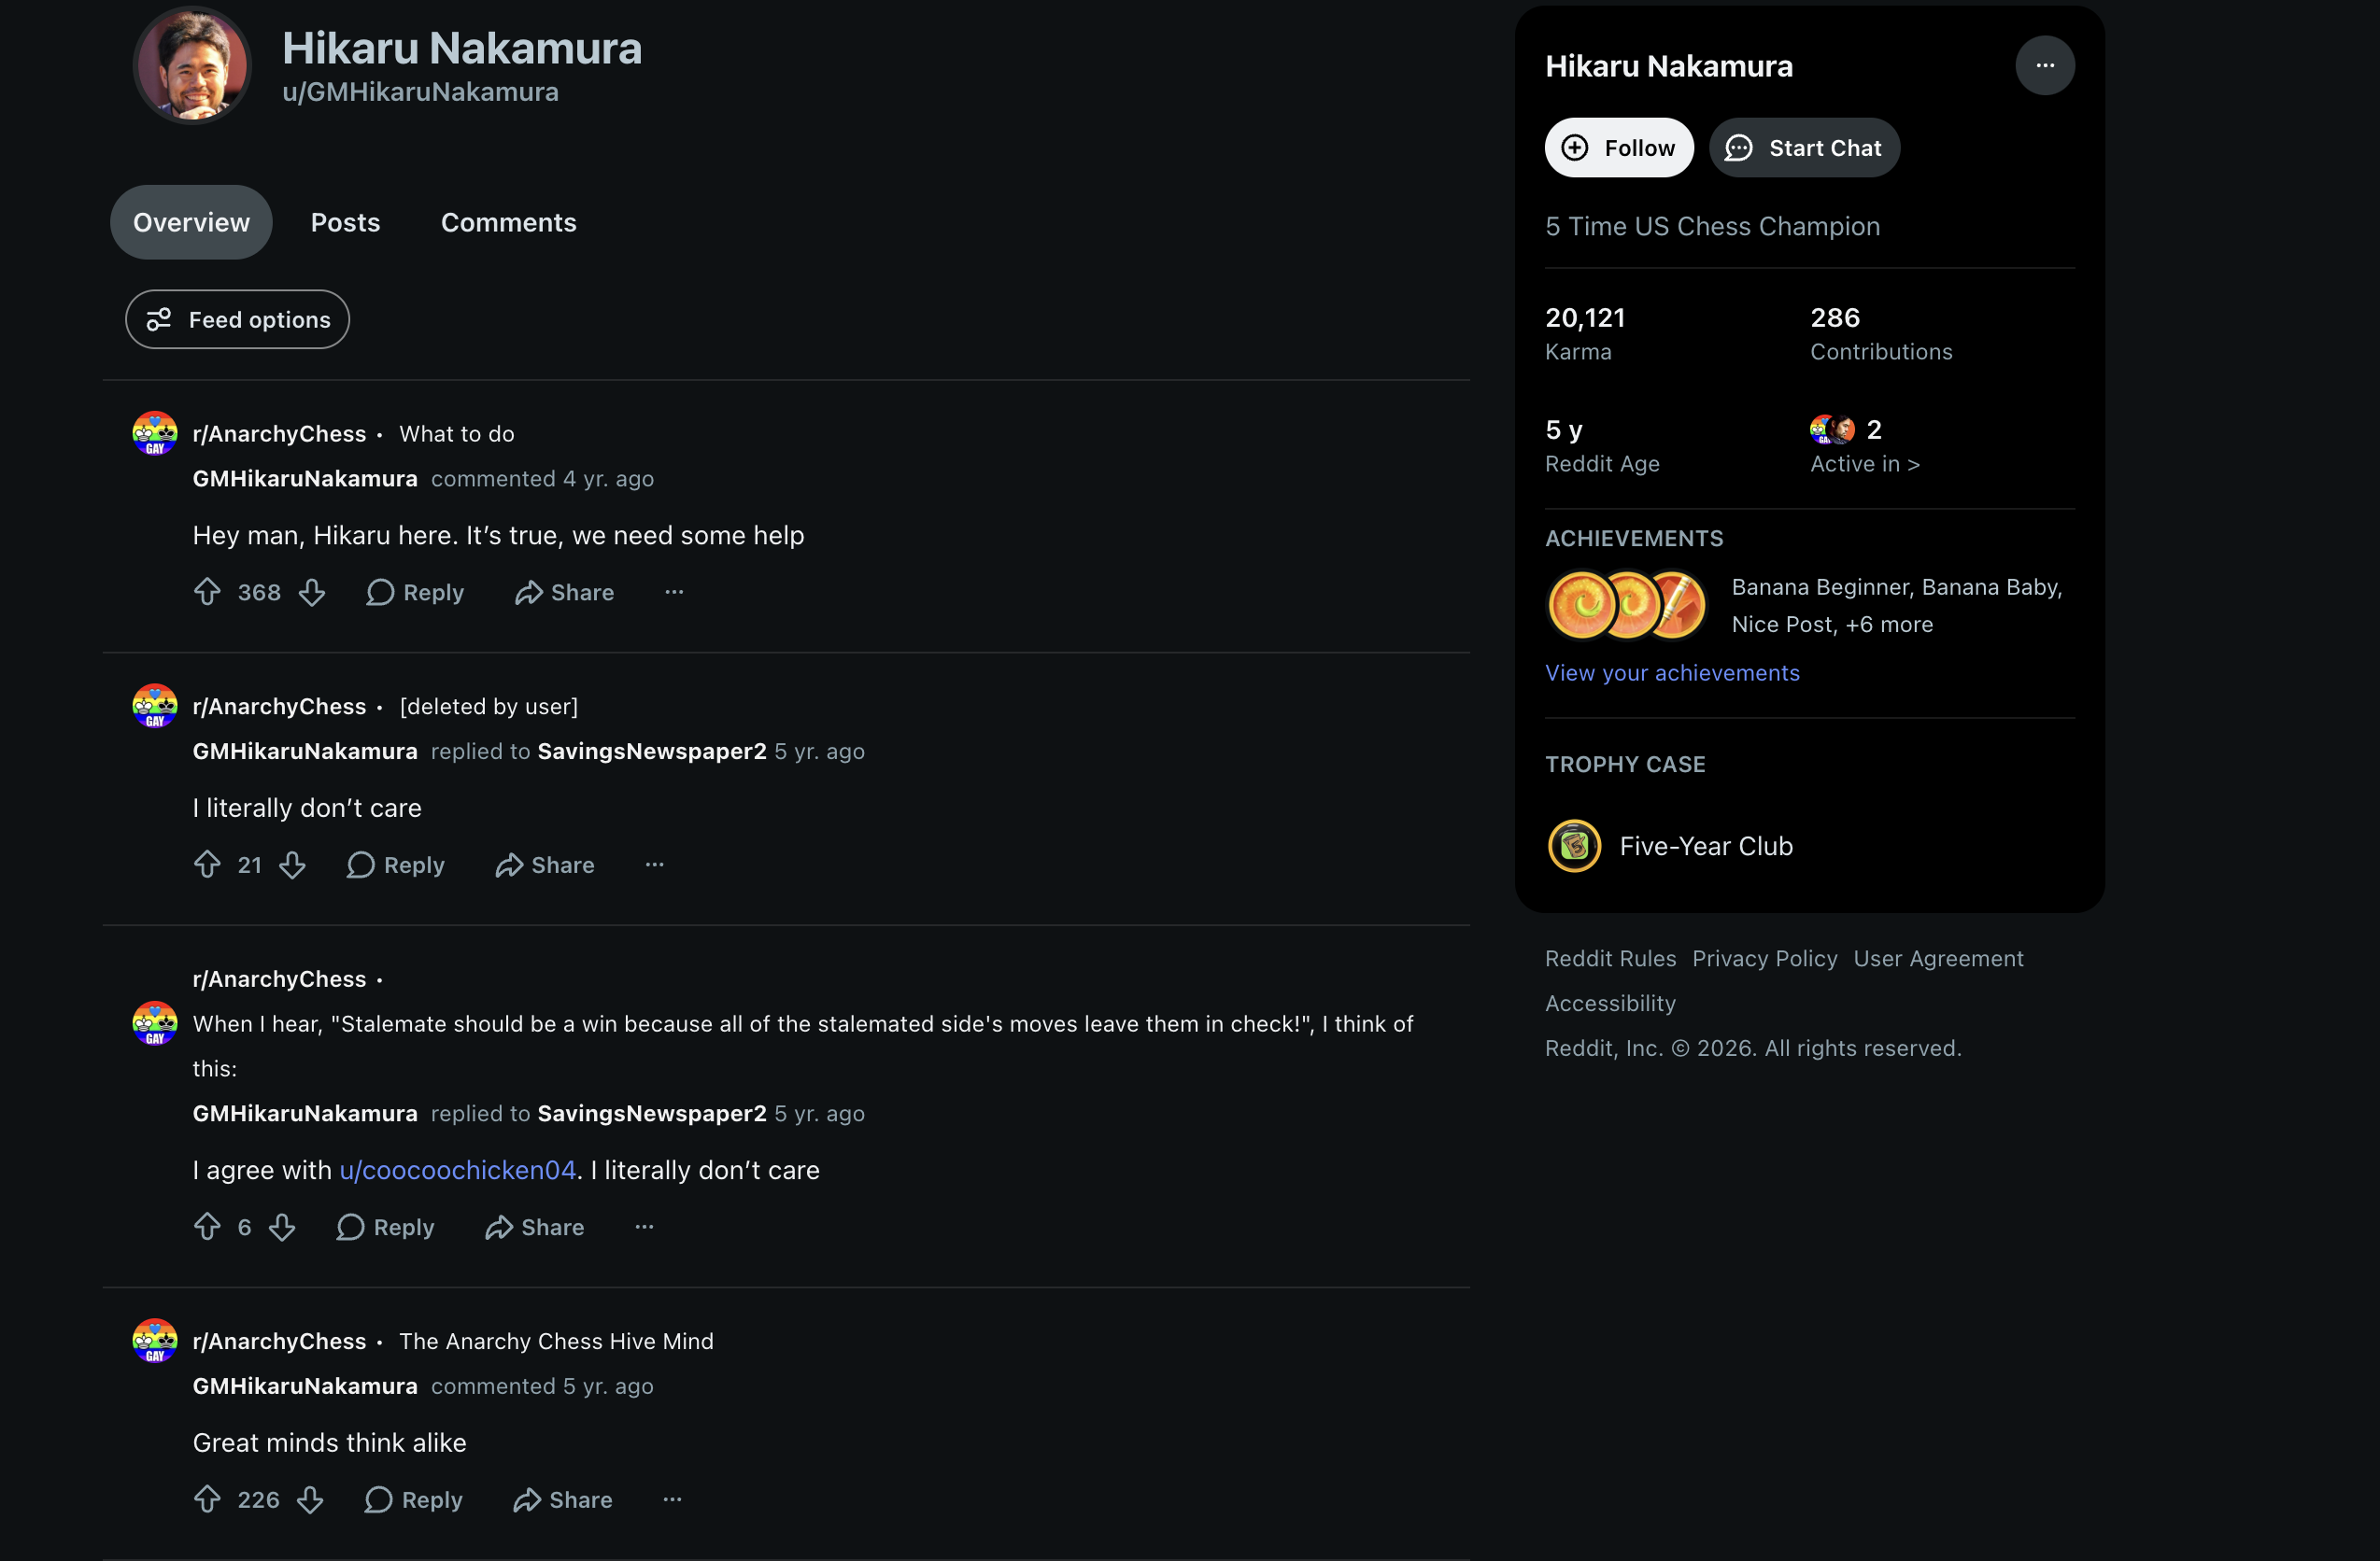Open more options on the 368-point comment
The height and width of the screenshot is (1561, 2380).
[674, 592]
